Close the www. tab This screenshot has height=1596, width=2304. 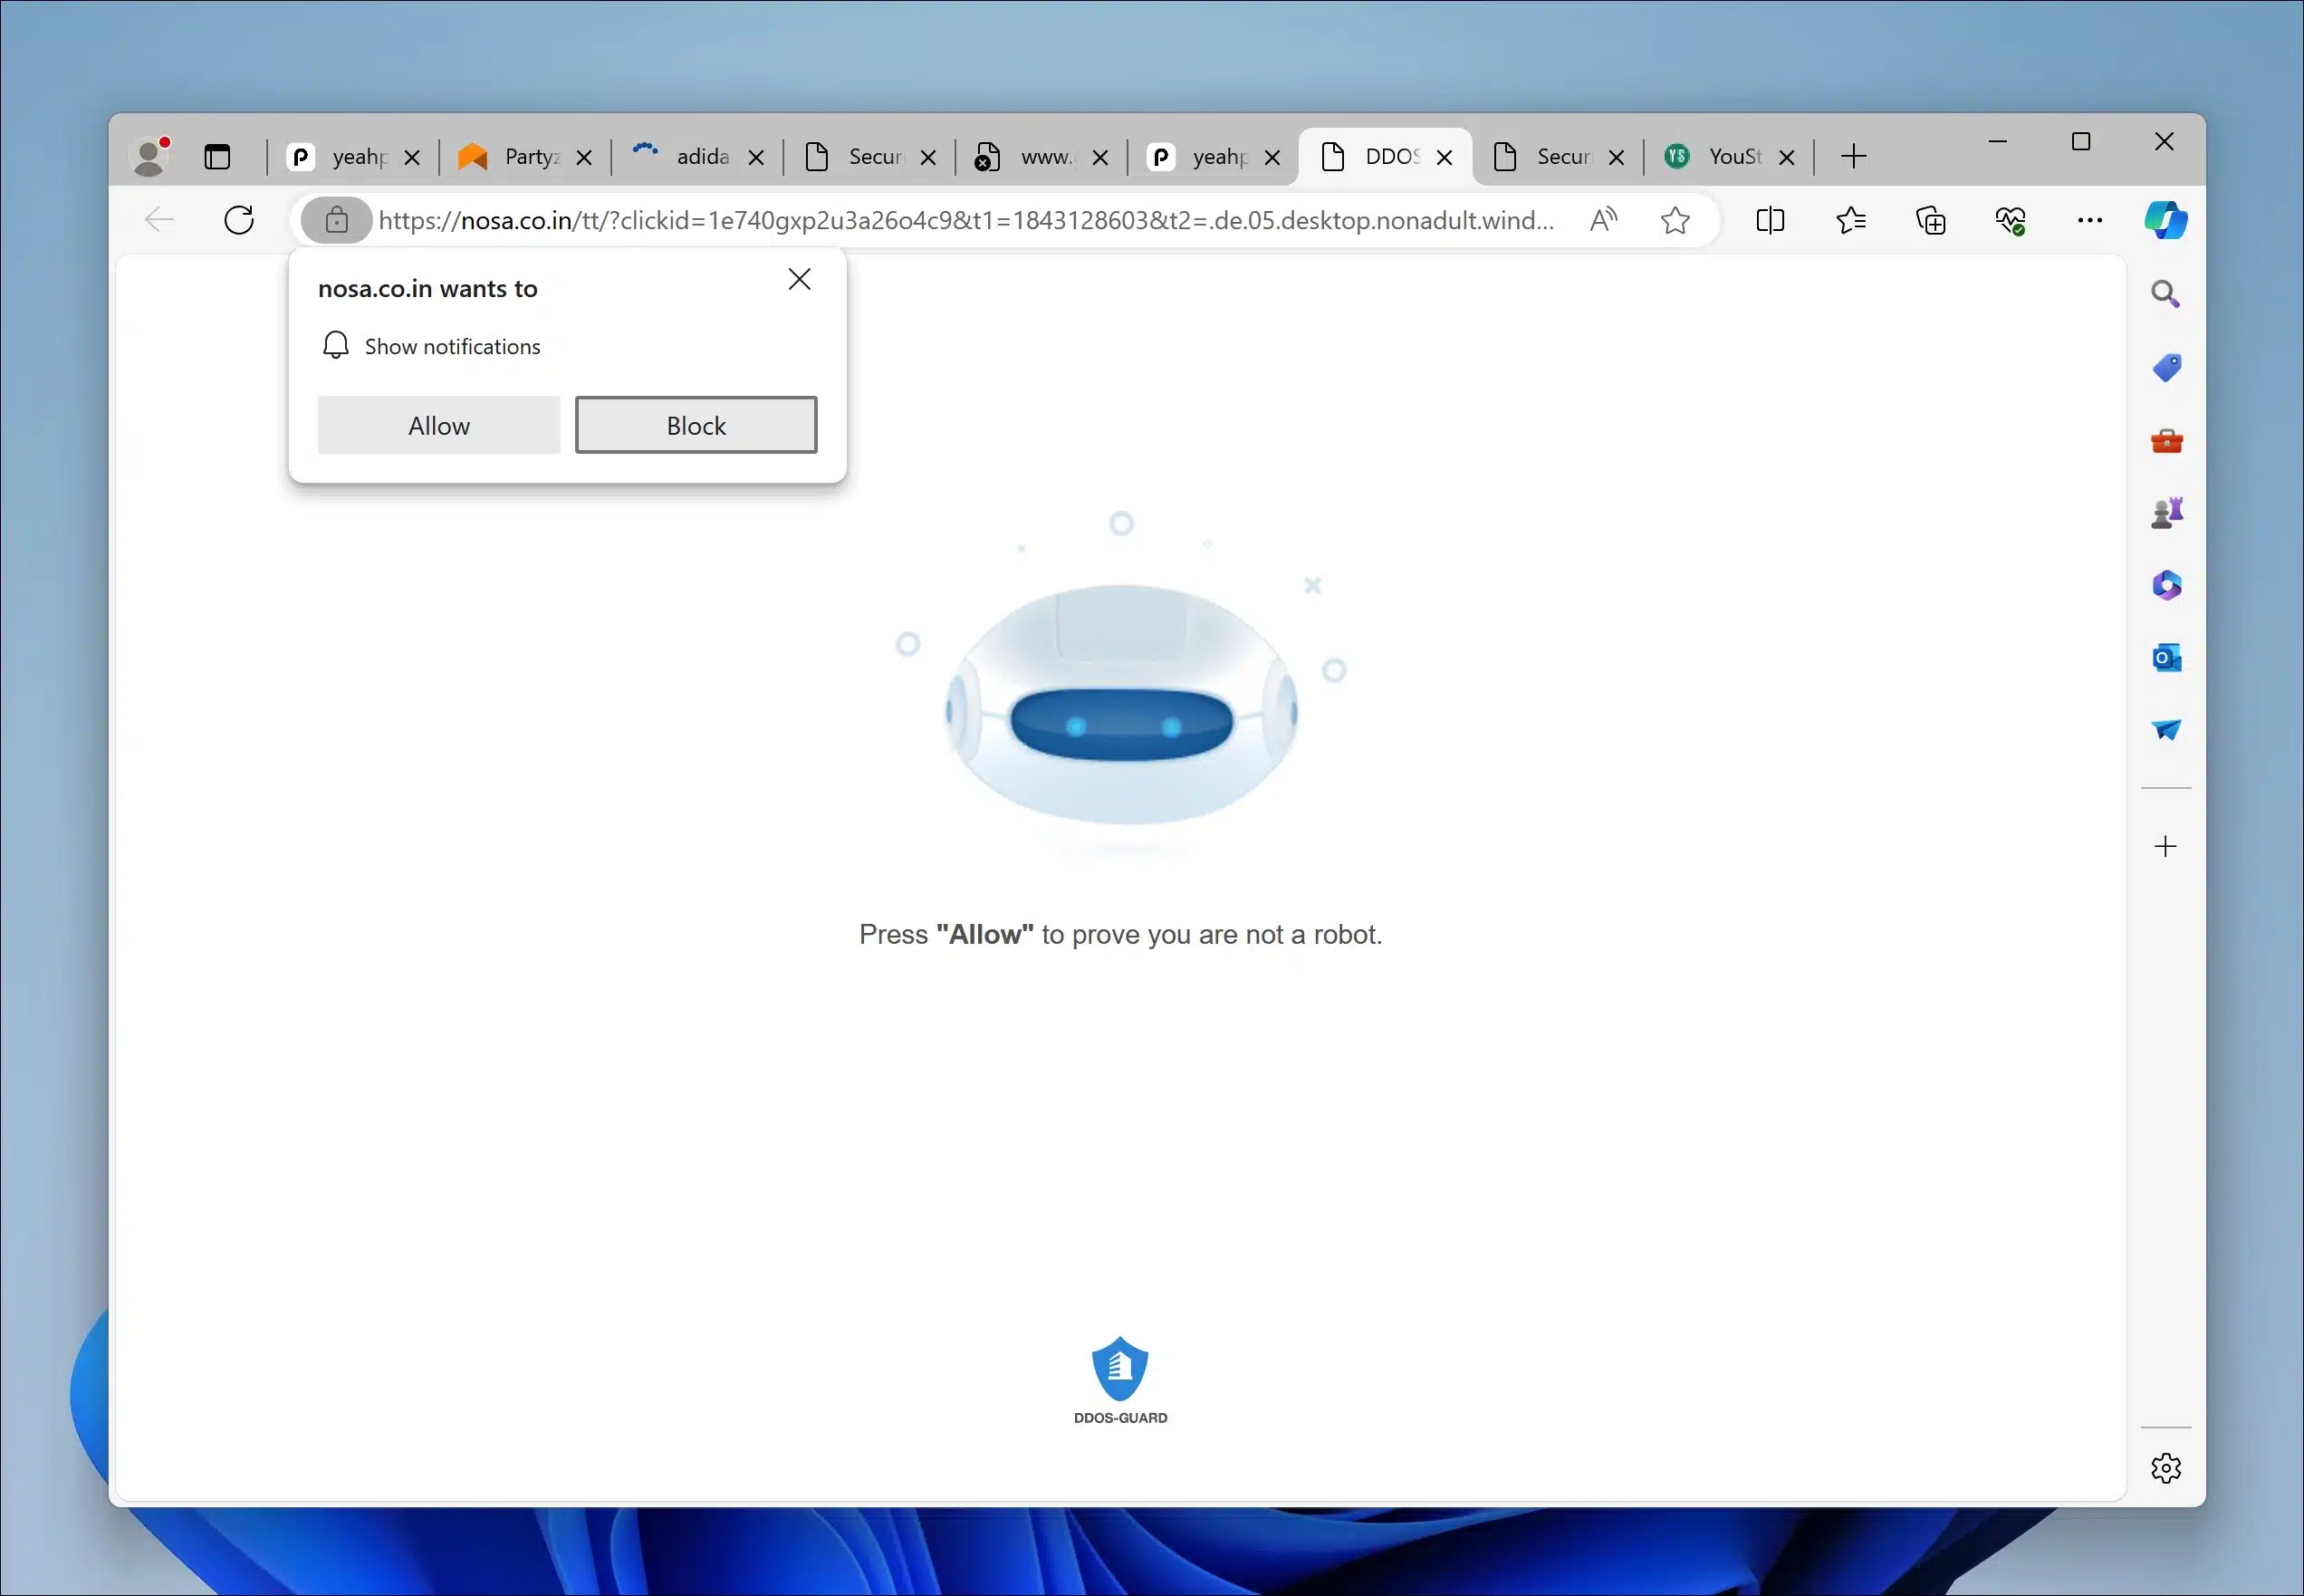point(1100,157)
